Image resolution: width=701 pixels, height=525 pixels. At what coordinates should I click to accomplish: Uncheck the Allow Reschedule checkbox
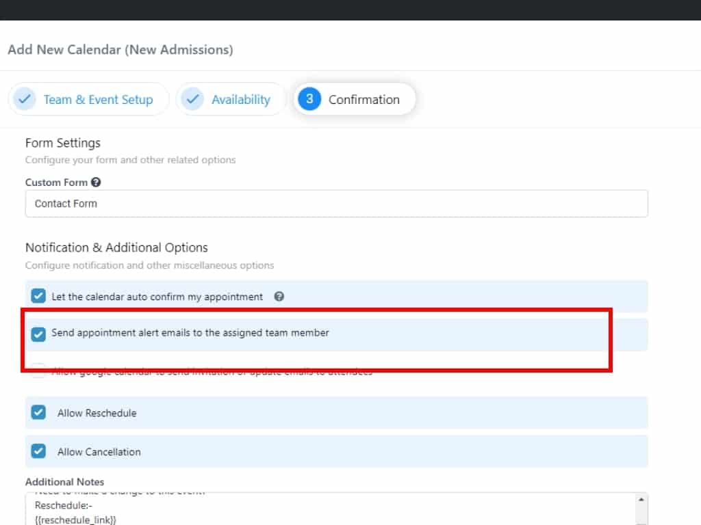(x=39, y=412)
